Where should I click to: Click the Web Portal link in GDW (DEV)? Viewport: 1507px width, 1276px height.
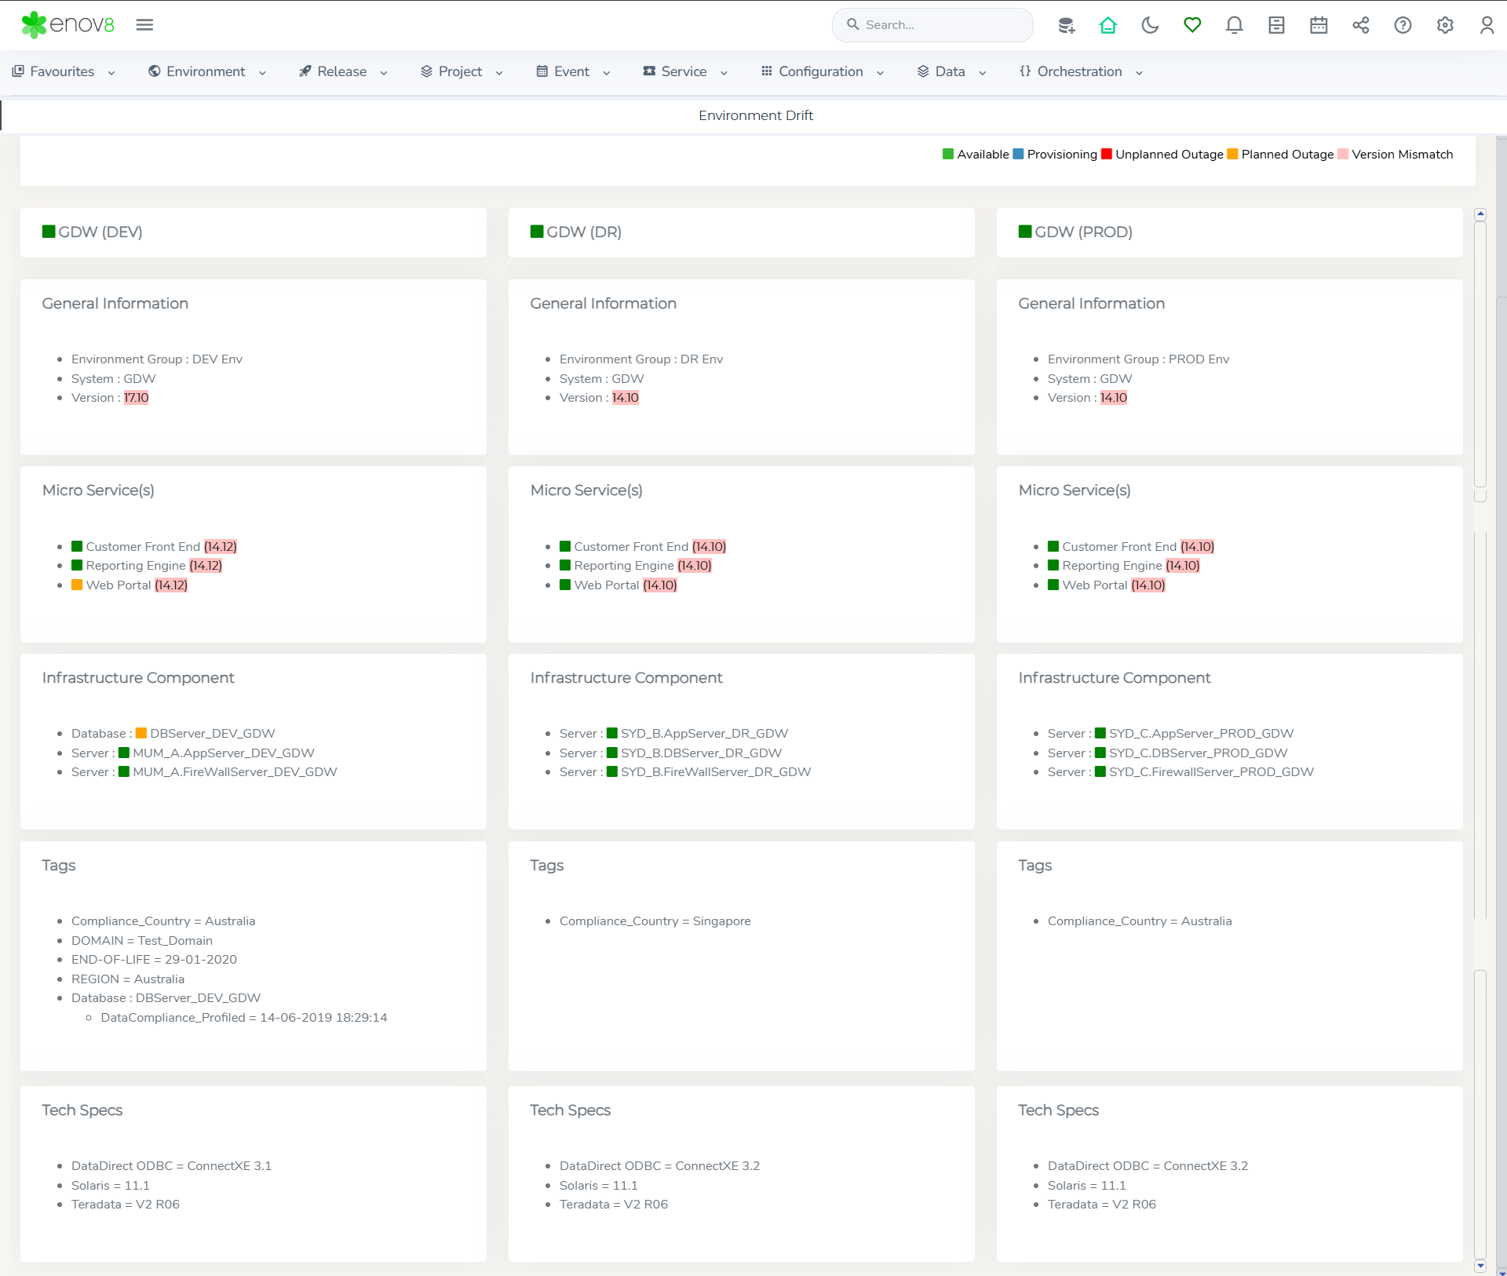pyautogui.click(x=118, y=585)
